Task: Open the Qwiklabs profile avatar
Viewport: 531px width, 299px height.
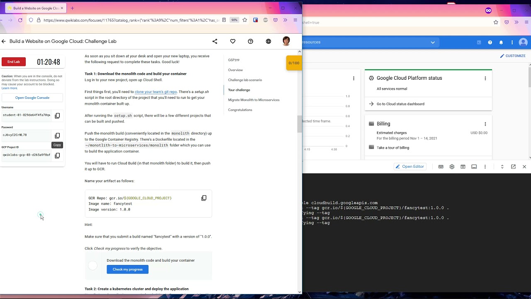Action: coord(286,41)
